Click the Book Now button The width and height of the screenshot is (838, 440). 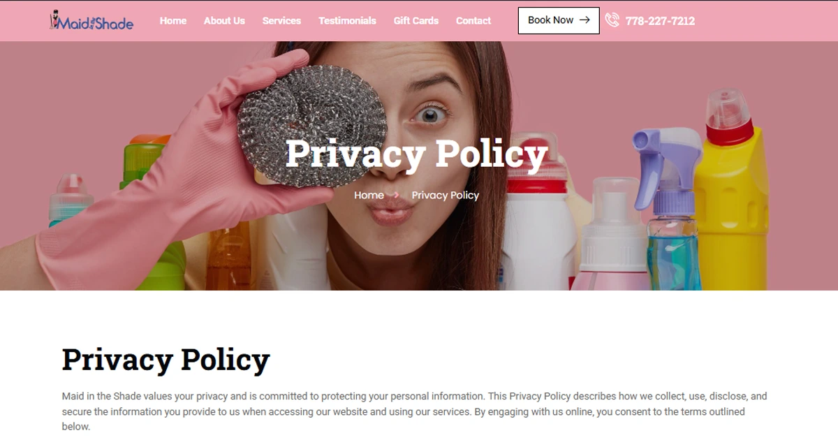click(x=559, y=20)
